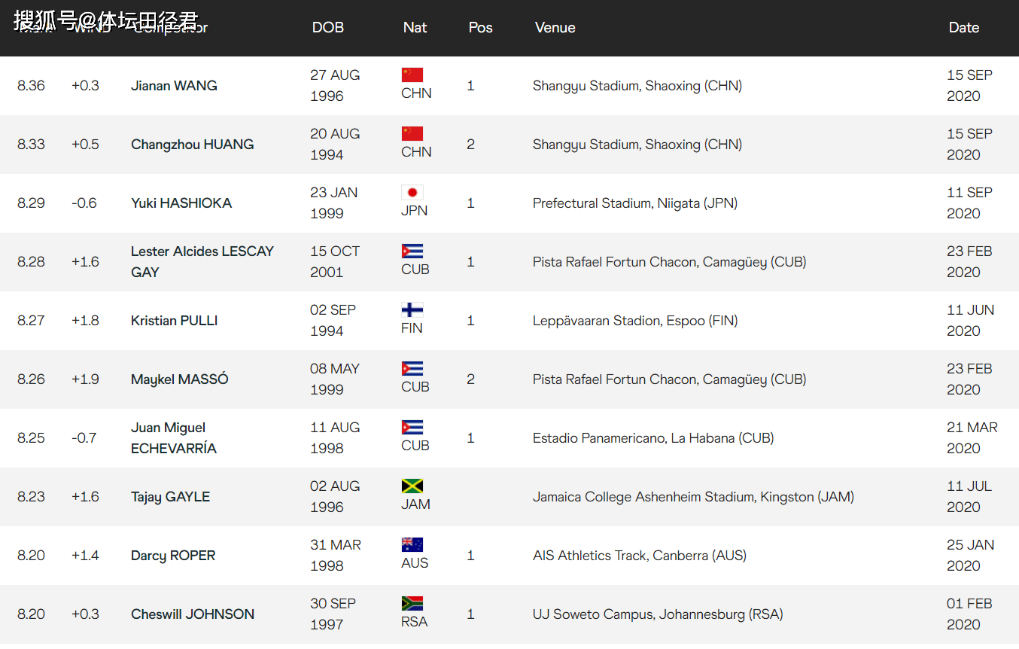Click the Pos column header
1019x649 pixels.
pos(480,28)
